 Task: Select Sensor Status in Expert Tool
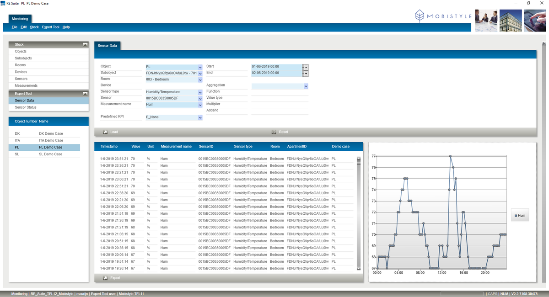point(48,107)
